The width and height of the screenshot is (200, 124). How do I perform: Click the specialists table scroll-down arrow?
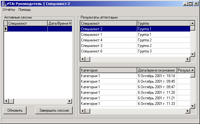pos(193,54)
